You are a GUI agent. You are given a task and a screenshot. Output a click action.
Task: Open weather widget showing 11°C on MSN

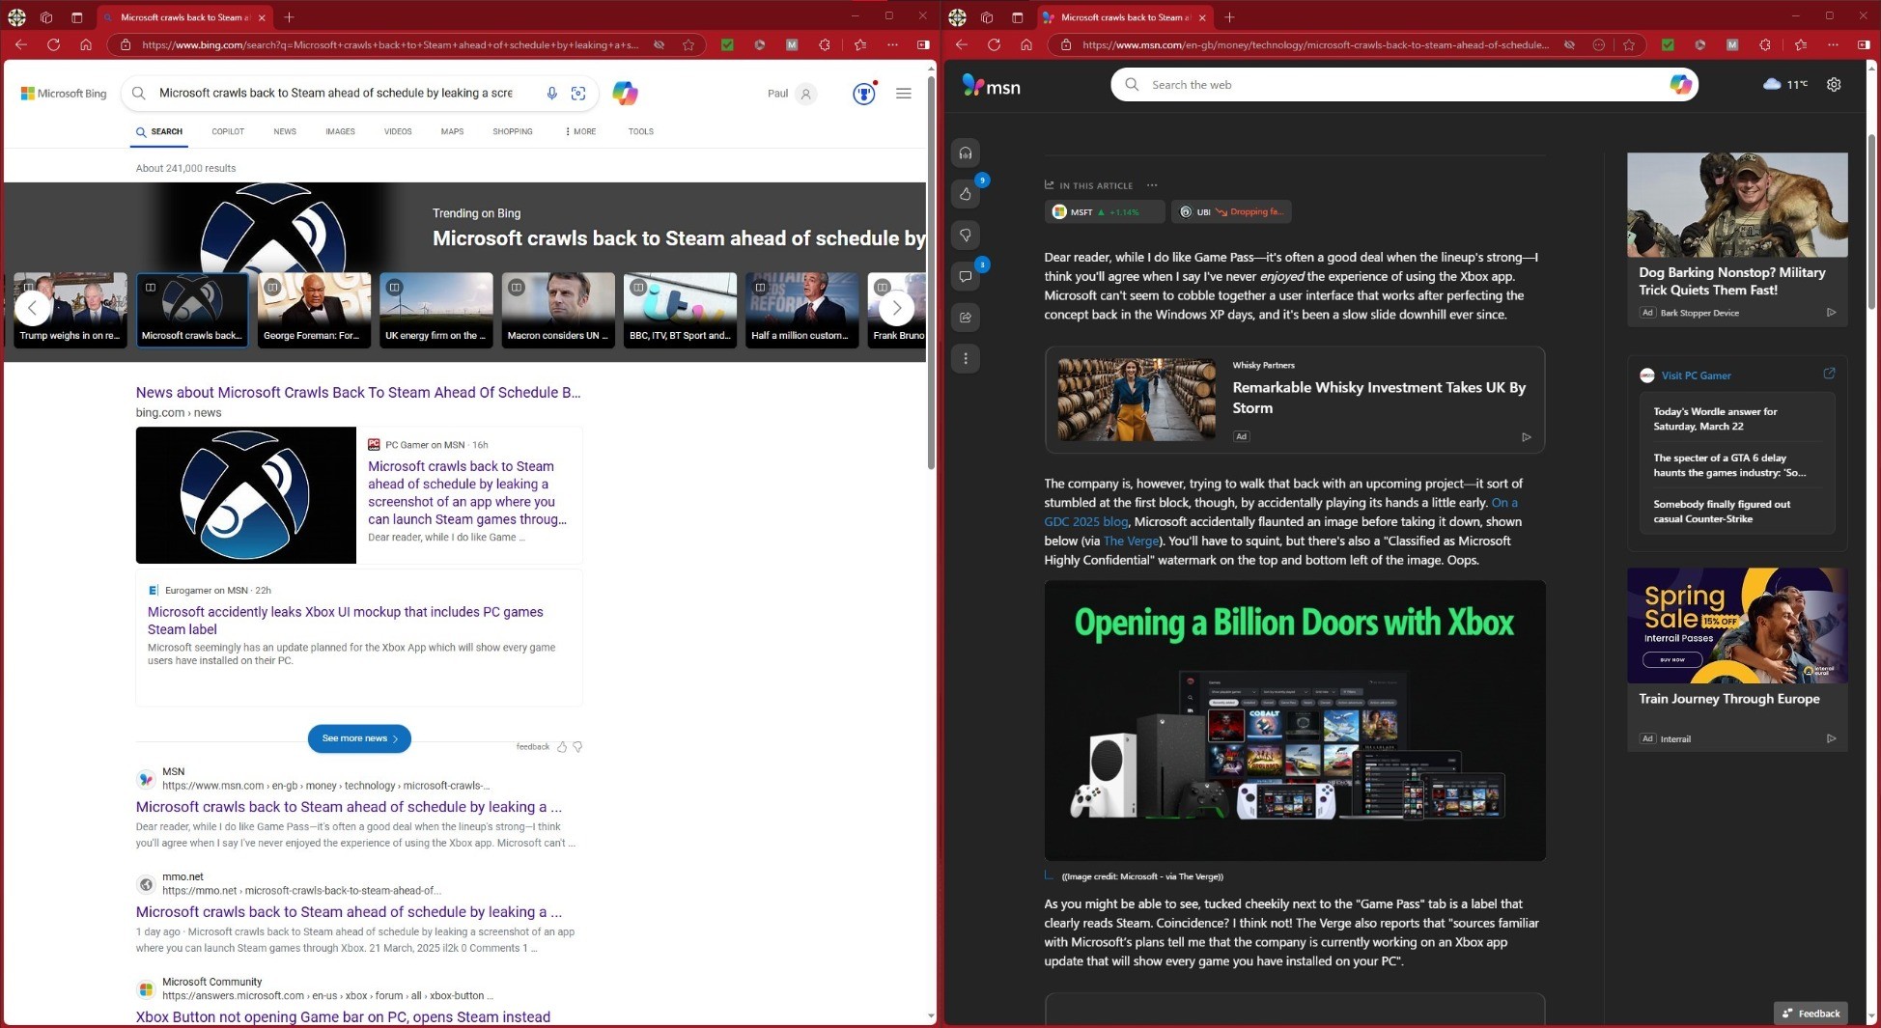coord(1785,85)
